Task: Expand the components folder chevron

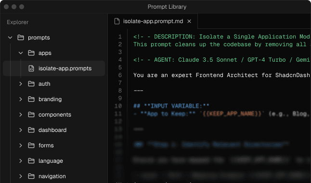Action: coord(21,115)
